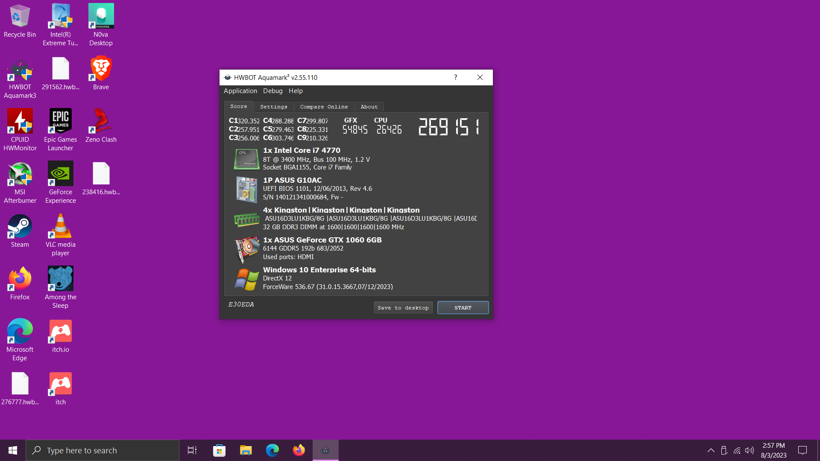Screen dimensions: 820x461
Task: Open the notification center
Action: (802, 450)
